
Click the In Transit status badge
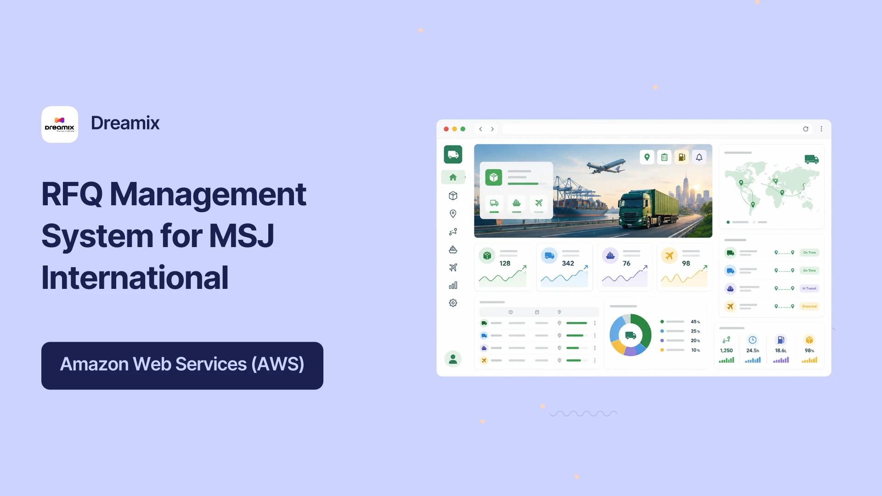pyautogui.click(x=809, y=288)
